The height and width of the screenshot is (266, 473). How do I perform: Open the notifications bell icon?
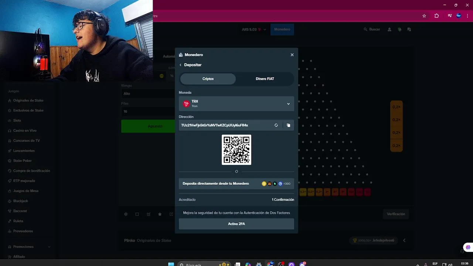[x=399, y=30]
